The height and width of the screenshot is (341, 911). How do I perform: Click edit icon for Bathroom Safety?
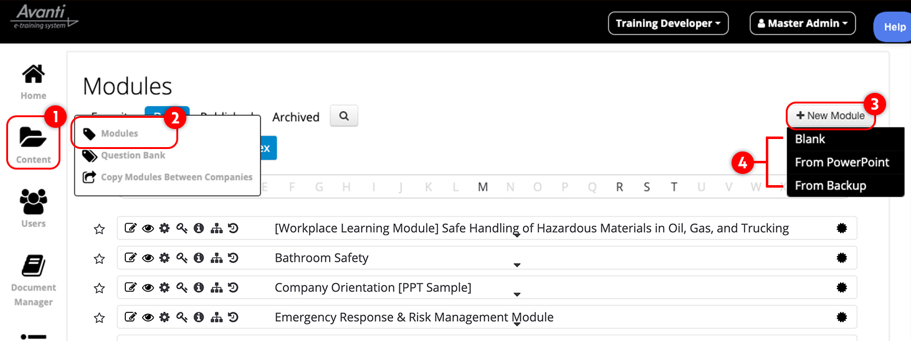point(130,258)
